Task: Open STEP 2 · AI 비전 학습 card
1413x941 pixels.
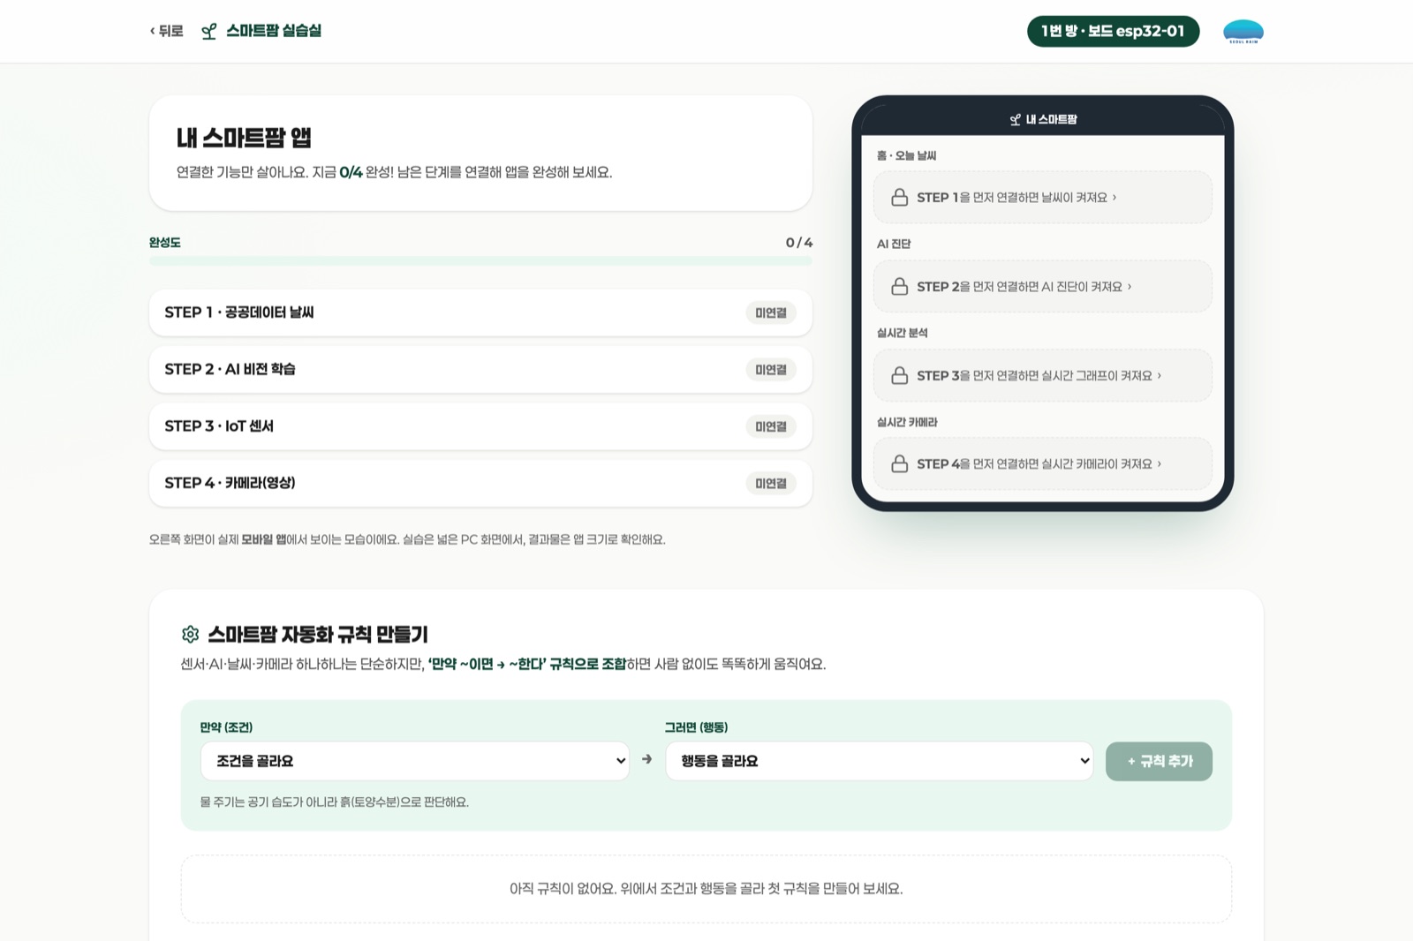Action: 480,369
